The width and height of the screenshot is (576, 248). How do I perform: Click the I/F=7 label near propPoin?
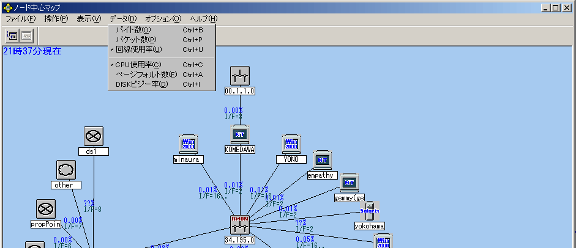pos(73,227)
